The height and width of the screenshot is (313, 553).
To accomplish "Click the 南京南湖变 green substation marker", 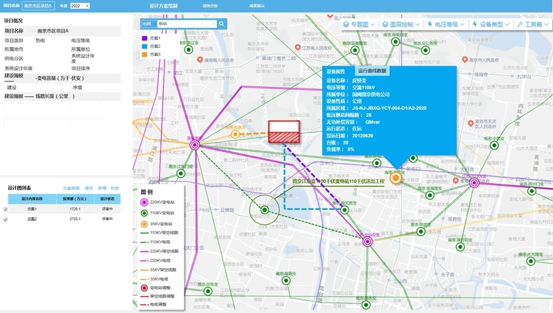I will tap(286, 281).
